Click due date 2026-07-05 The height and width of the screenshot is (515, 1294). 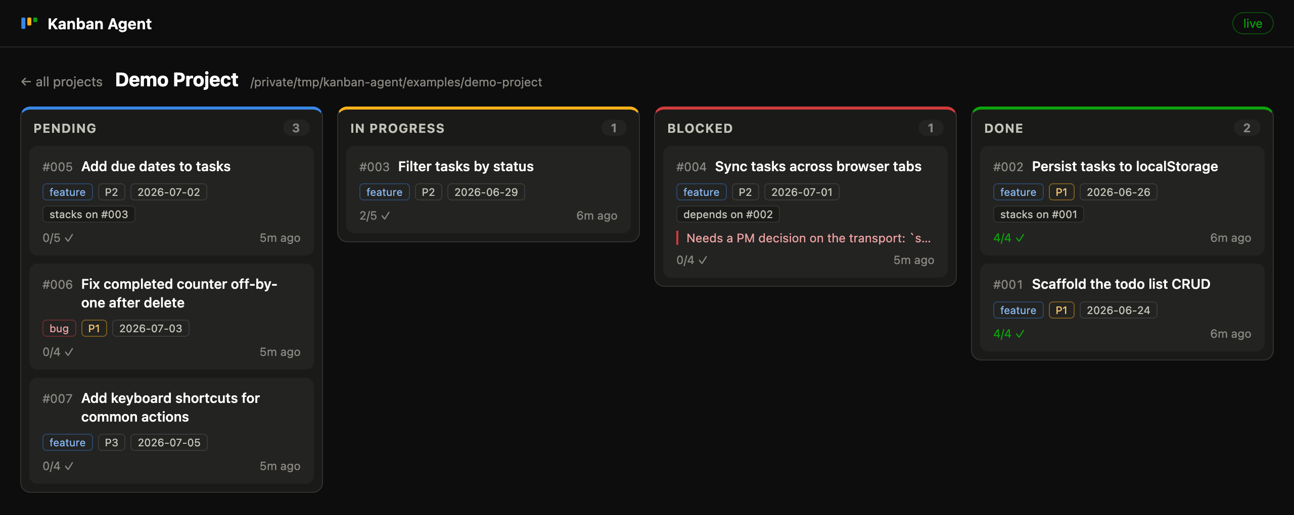coord(169,442)
